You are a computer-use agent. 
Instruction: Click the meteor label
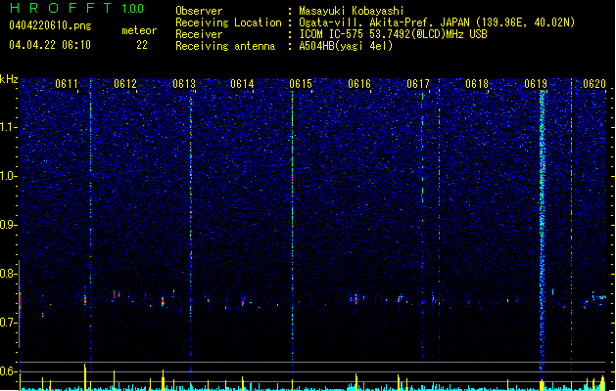139,30
